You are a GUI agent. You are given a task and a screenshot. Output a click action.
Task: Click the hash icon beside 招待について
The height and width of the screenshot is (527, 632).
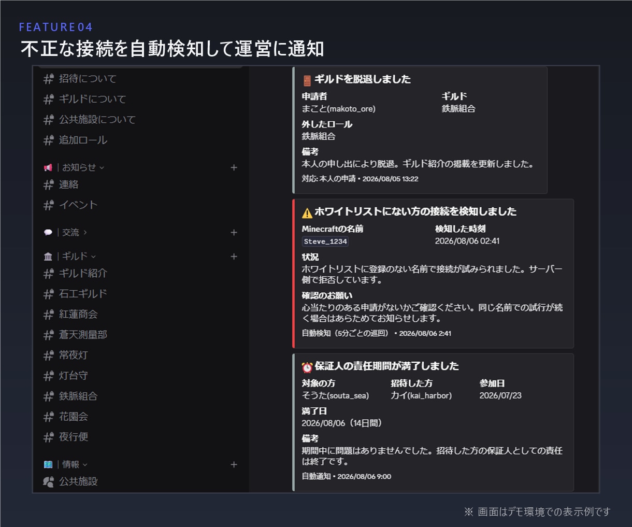coord(49,79)
